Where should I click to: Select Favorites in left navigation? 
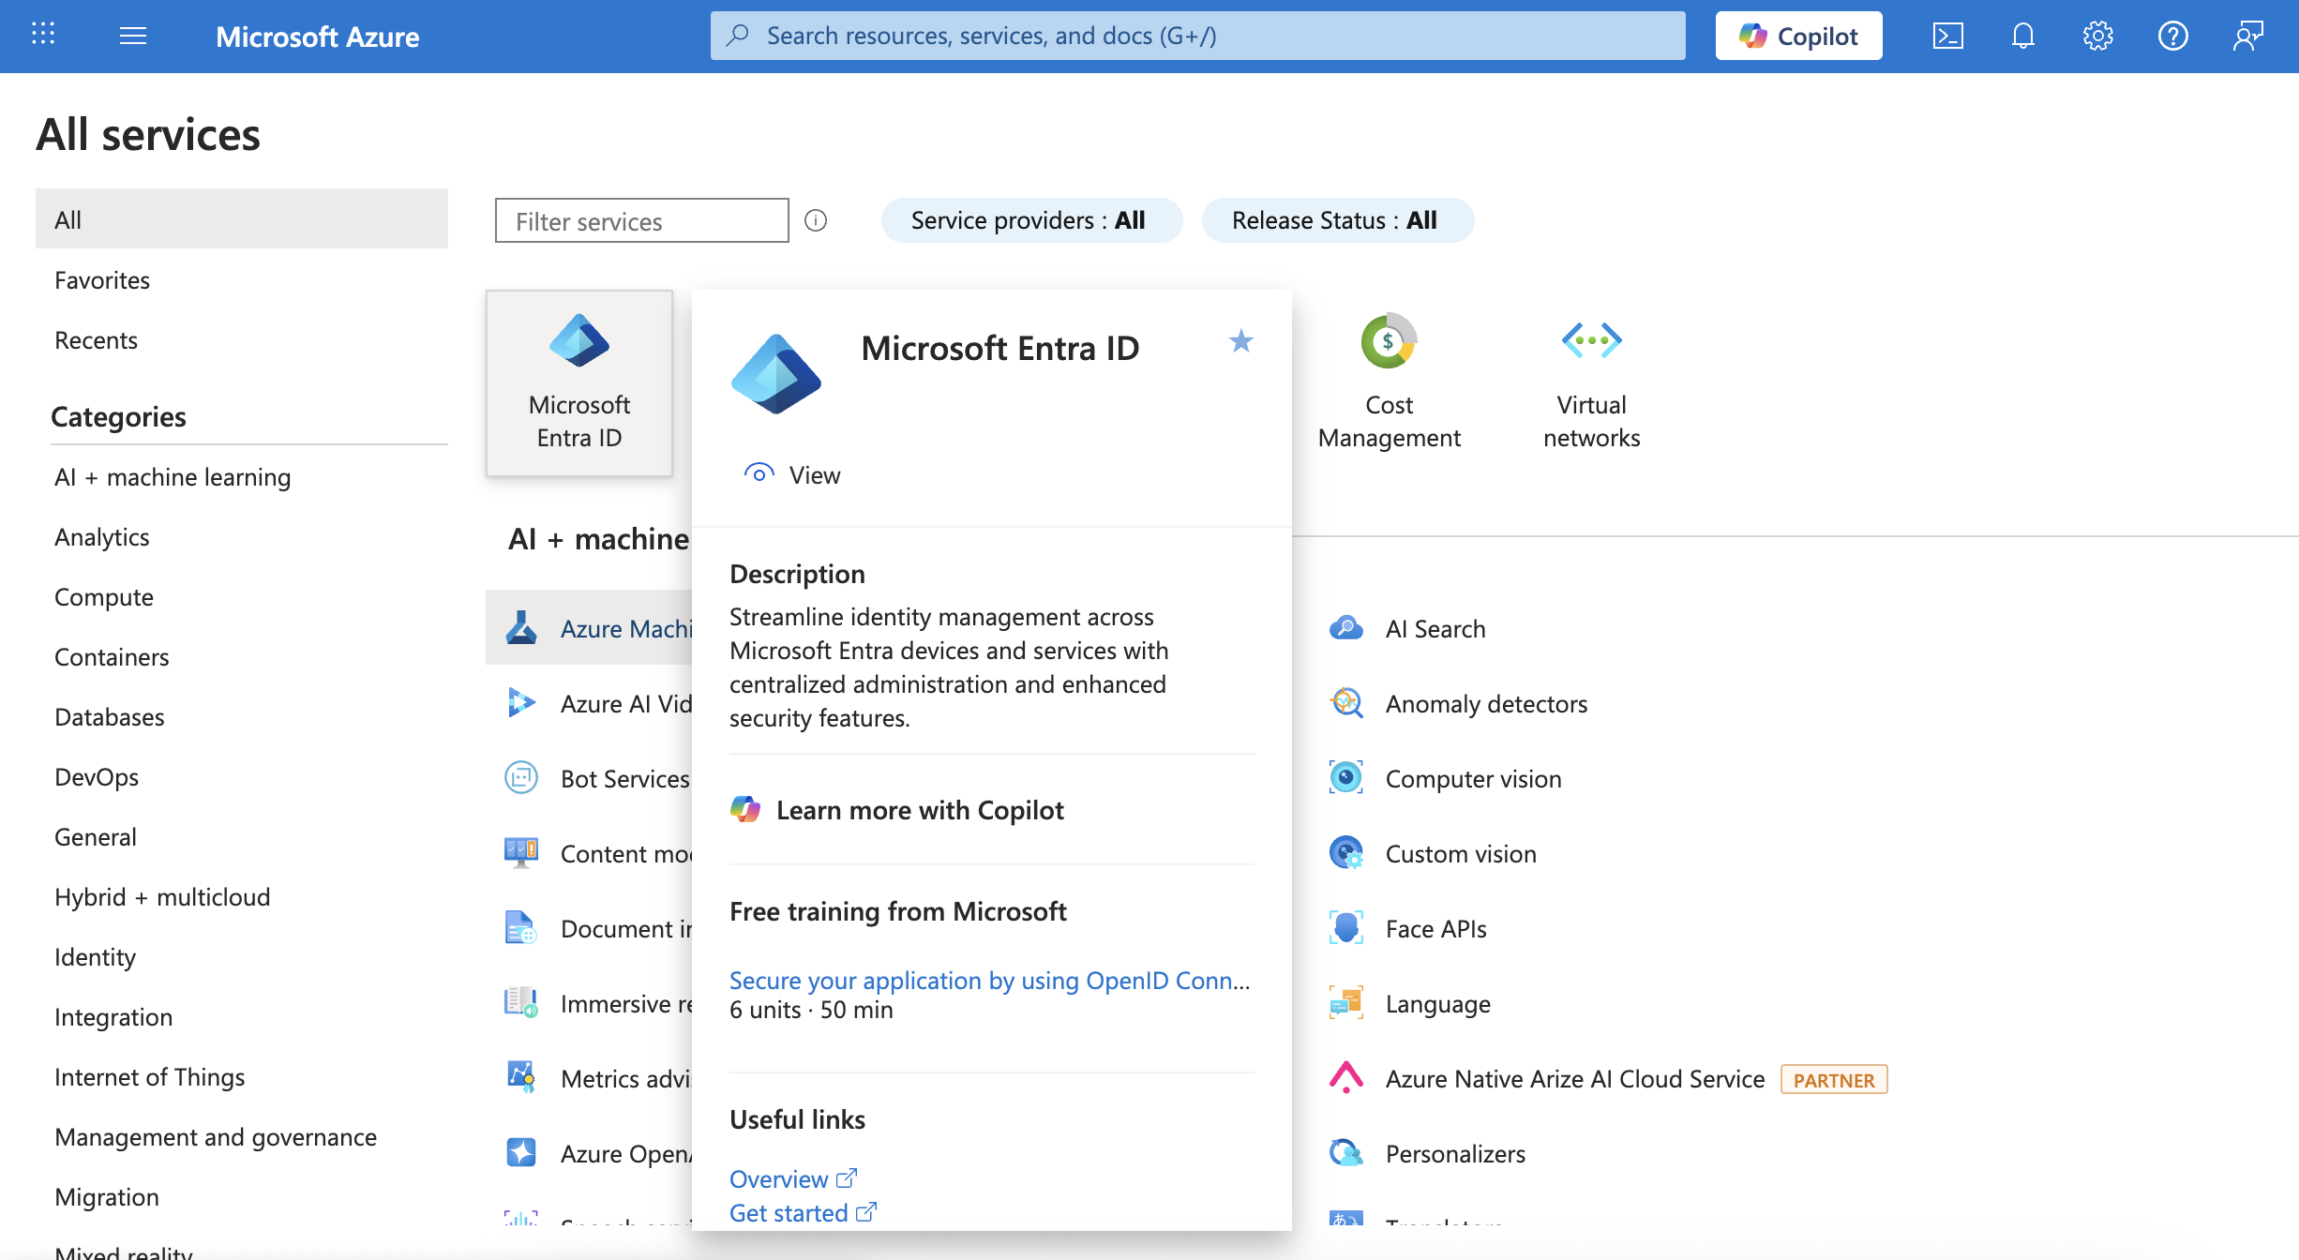(102, 280)
